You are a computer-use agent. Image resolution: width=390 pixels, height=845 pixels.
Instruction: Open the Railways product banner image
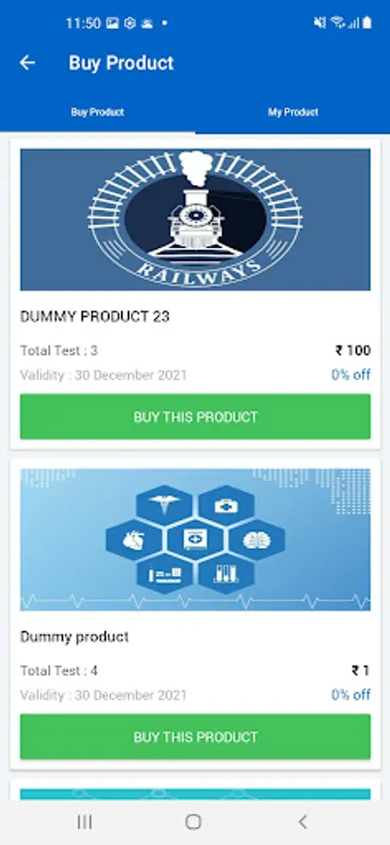coord(195,220)
